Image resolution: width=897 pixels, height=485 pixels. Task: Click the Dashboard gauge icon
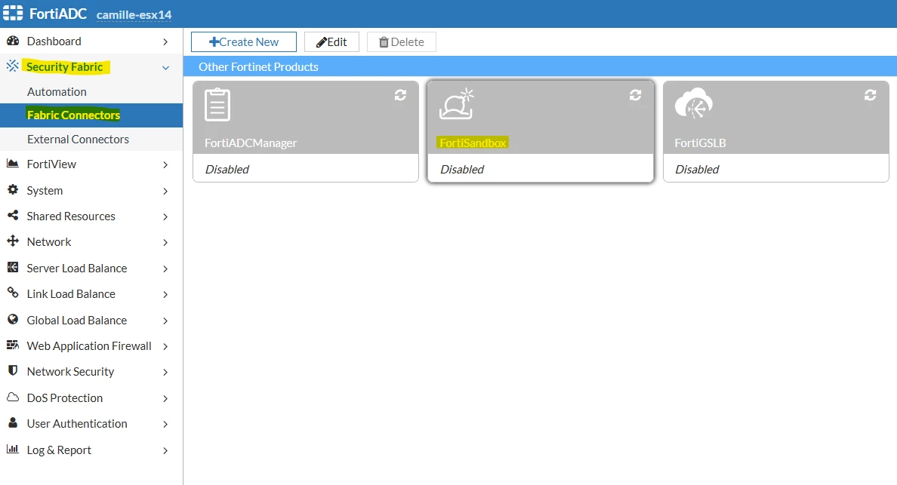tap(13, 41)
